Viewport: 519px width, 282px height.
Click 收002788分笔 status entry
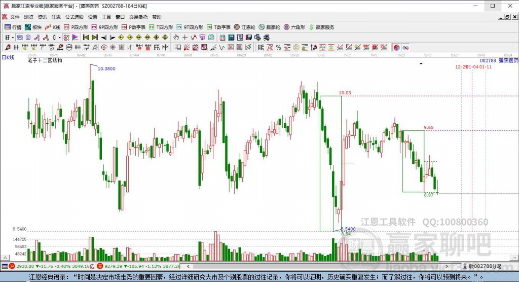click(485, 266)
